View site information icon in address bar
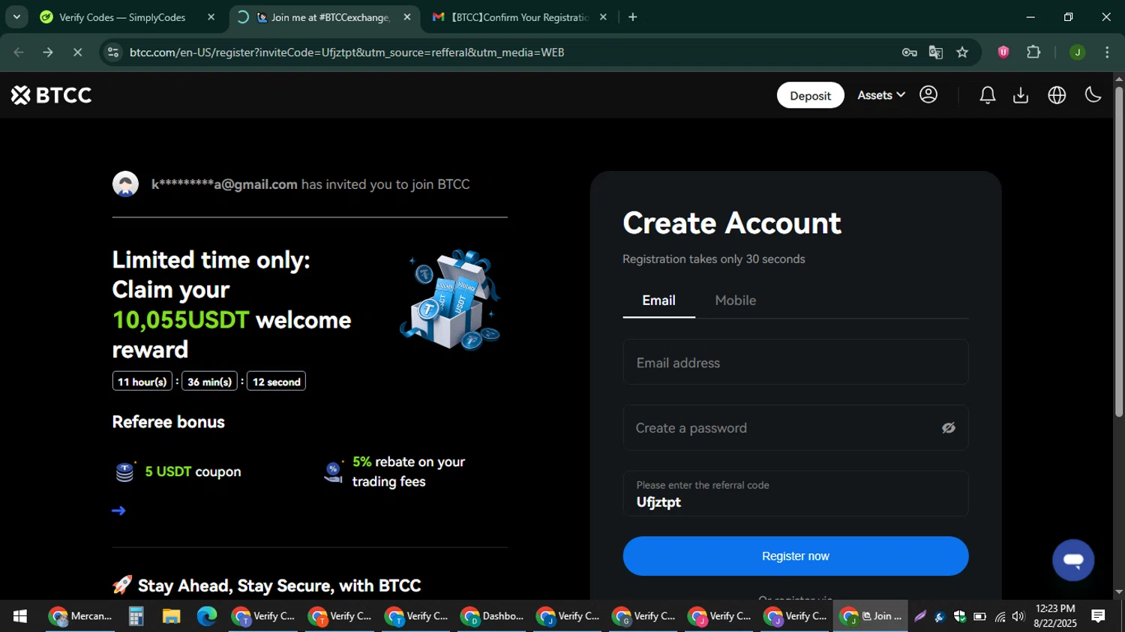 tap(113, 52)
